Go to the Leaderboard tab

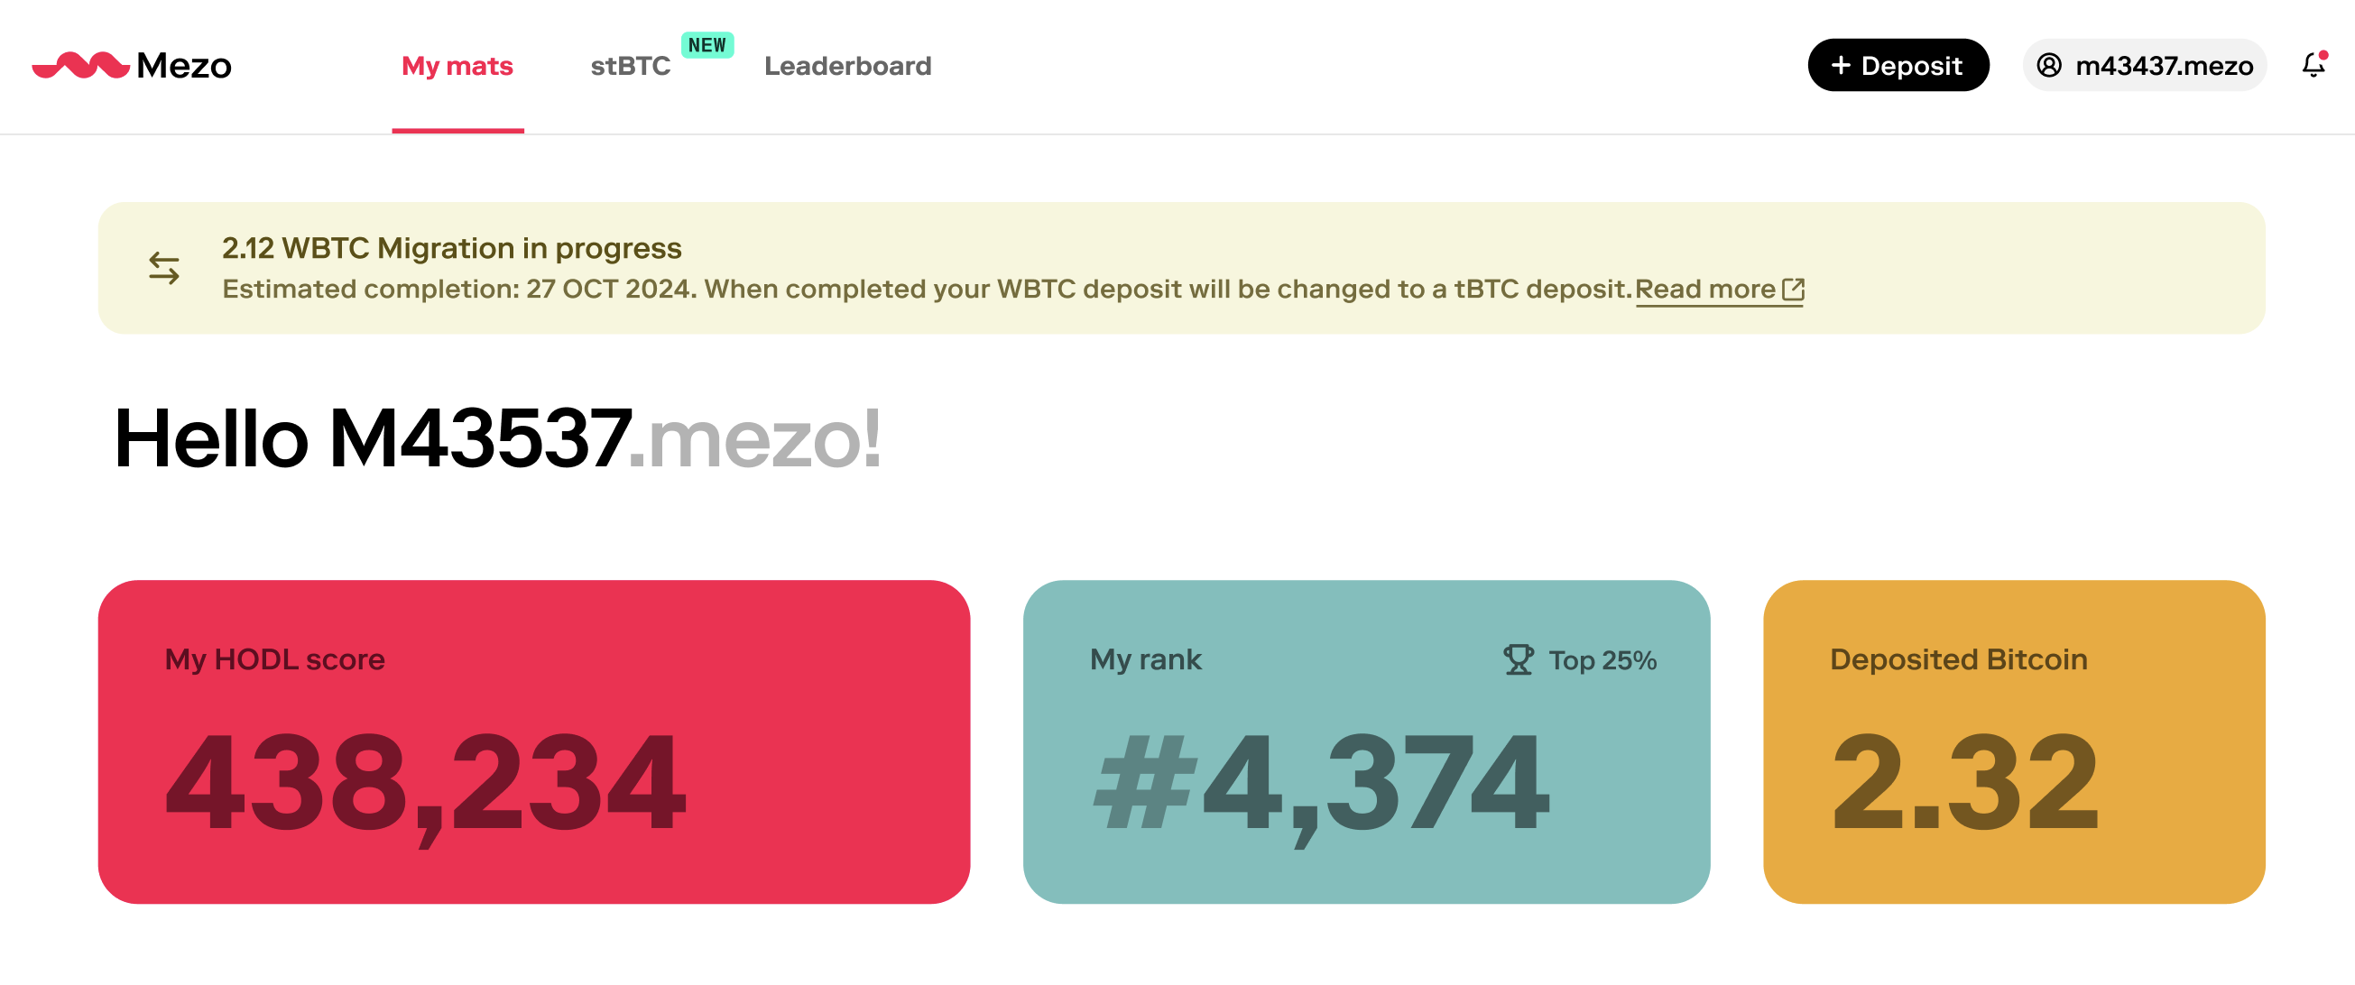847,66
